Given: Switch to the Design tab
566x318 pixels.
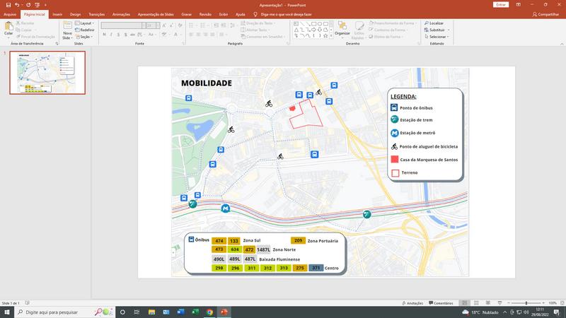Looking at the screenshot, I should [x=75, y=14].
